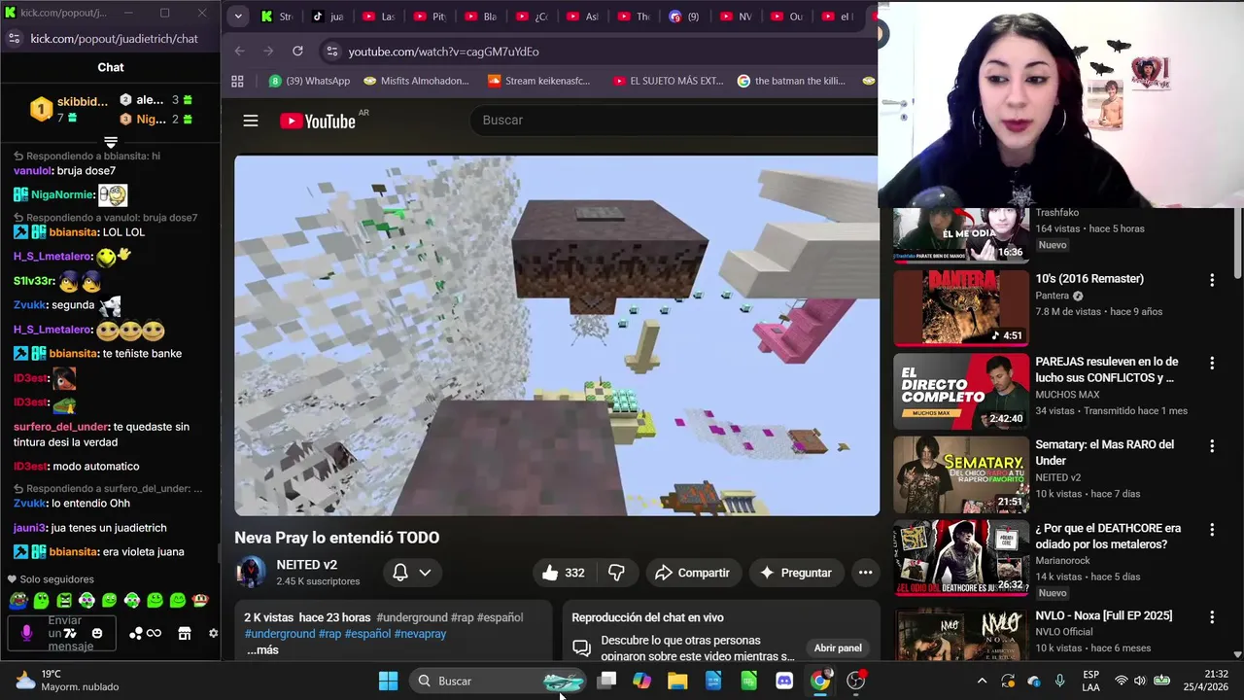The image size is (1244, 700).
Task: Open the YouTube hamburger guide menu
Action: tap(251, 121)
